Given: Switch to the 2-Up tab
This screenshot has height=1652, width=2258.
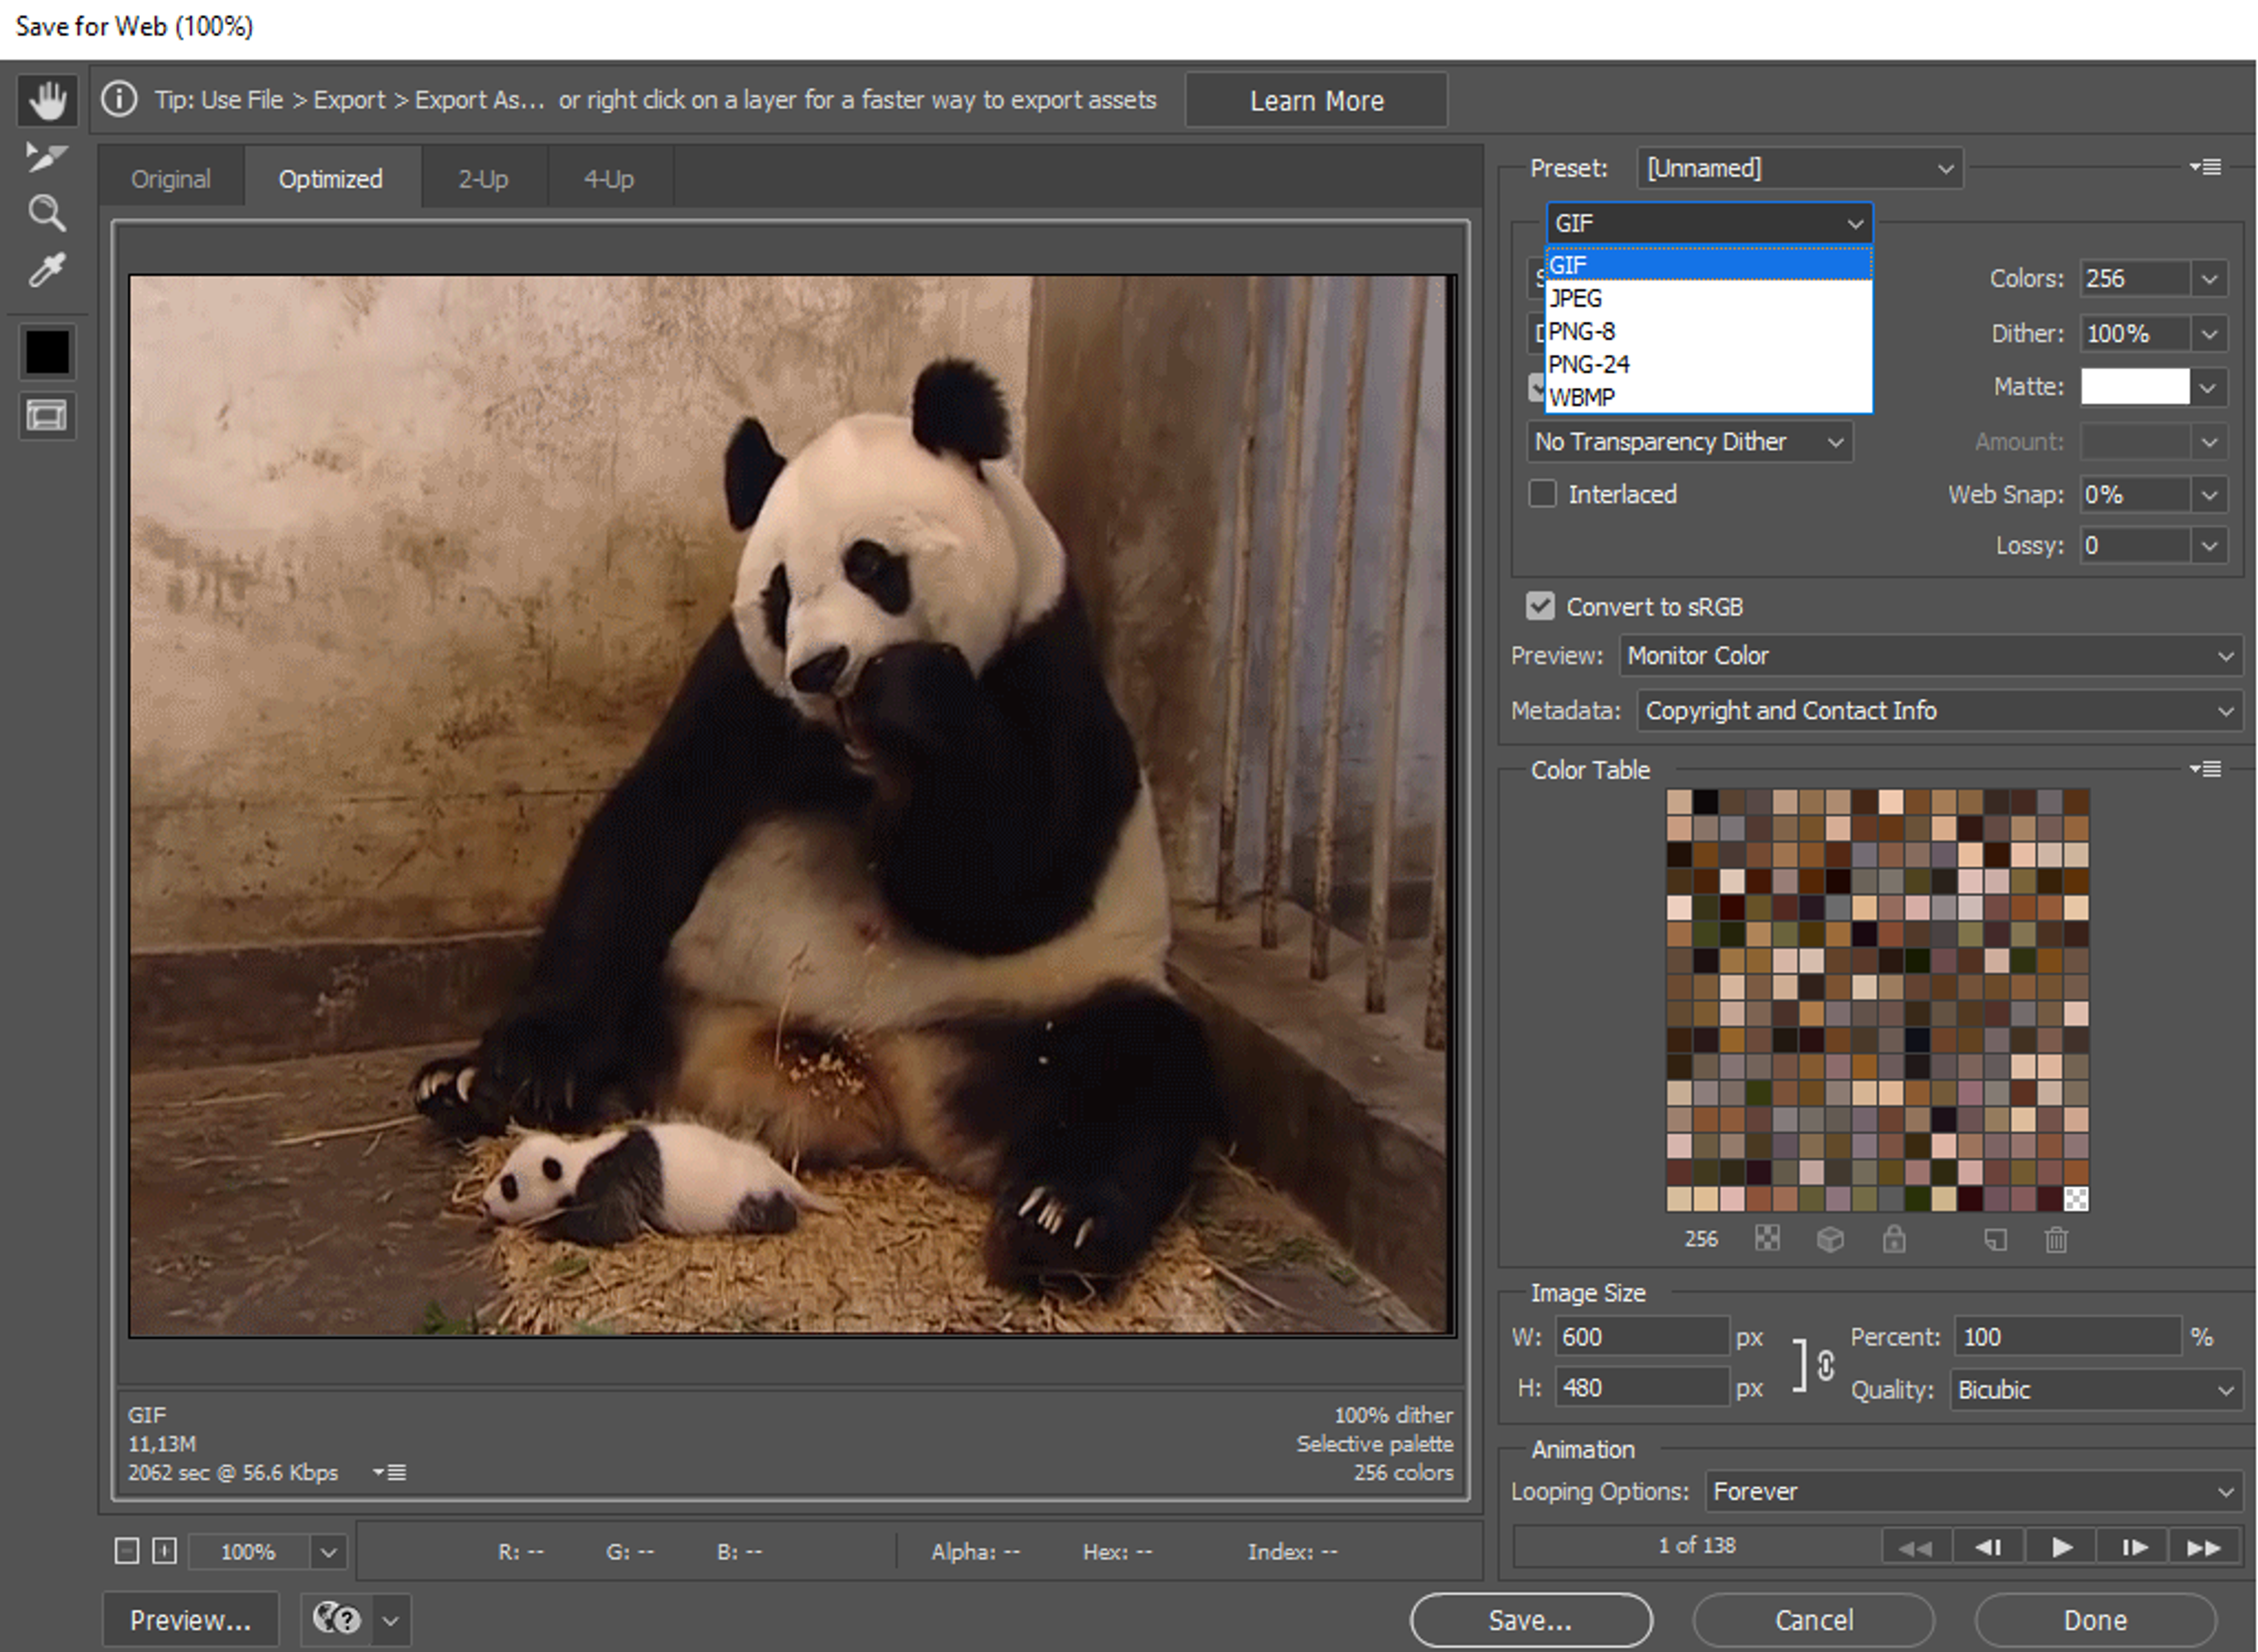Looking at the screenshot, I should [483, 179].
